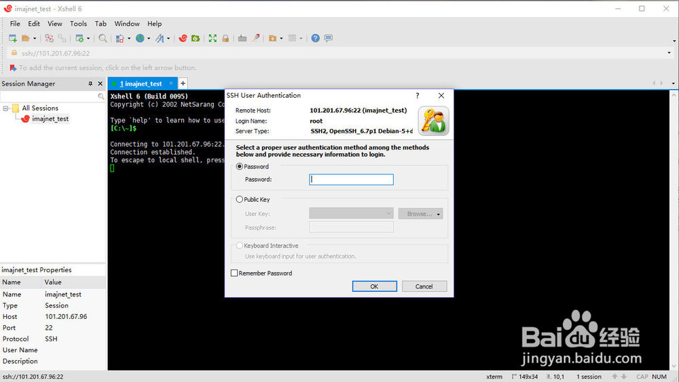The width and height of the screenshot is (679, 382).
Task: Click the Name column header in Properties
Action: (21, 282)
